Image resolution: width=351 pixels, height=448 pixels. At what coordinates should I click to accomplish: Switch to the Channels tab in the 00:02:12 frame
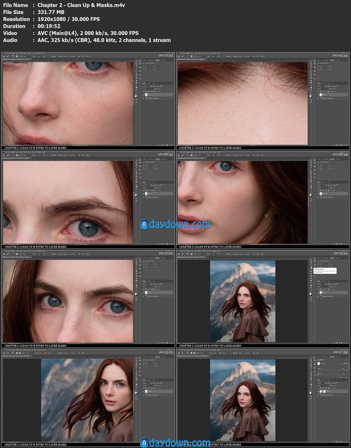pos(149,84)
